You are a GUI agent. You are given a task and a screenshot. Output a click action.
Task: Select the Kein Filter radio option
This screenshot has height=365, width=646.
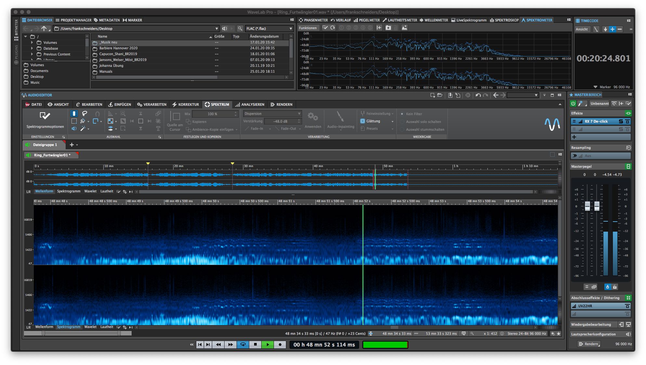pyautogui.click(x=402, y=114)
